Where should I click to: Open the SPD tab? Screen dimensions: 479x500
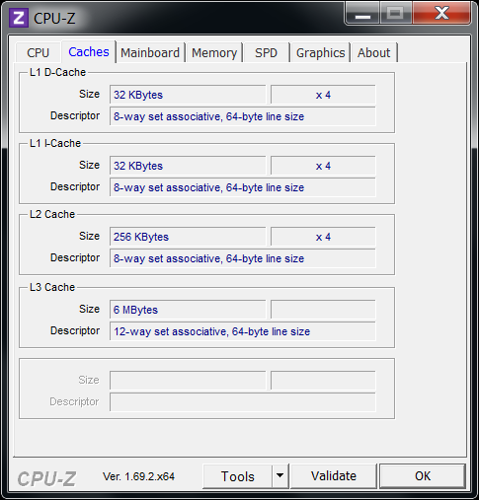click(267, 52)
